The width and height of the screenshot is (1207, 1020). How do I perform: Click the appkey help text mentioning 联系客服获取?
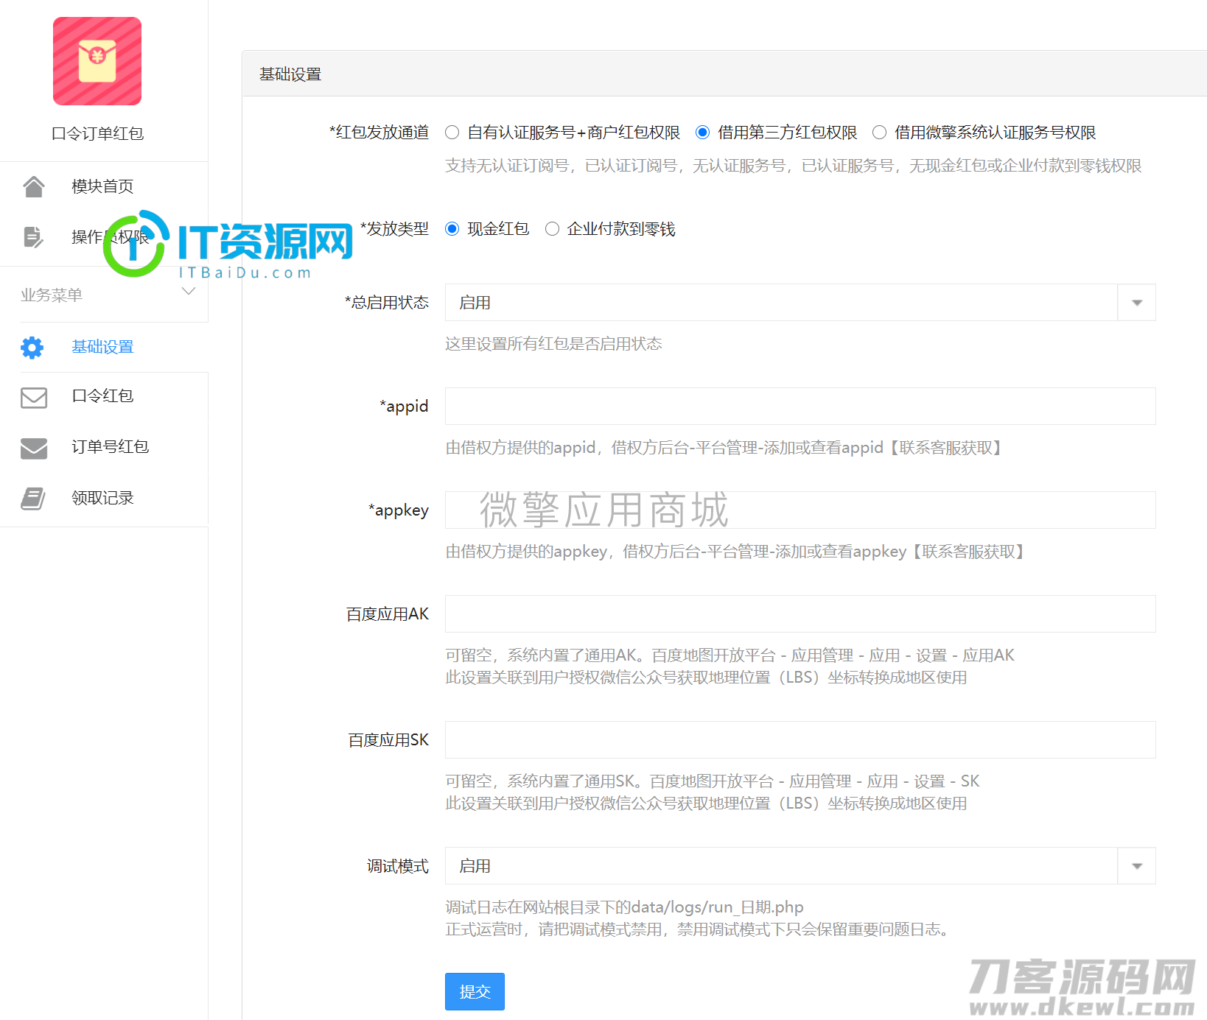click(x=737, y=552)
